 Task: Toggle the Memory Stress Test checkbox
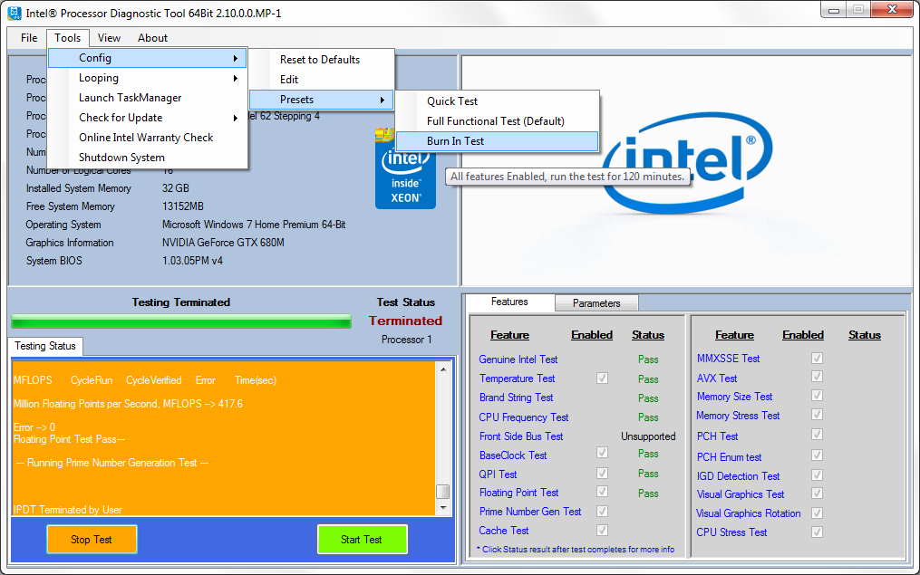(x=817, y=415)
